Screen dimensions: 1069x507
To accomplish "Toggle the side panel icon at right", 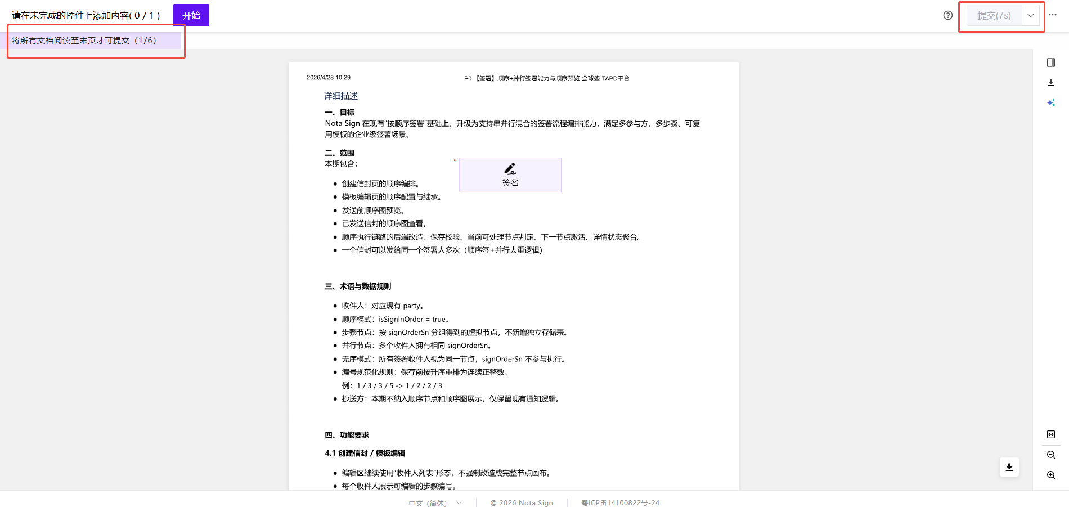I will pos(1051,62).
